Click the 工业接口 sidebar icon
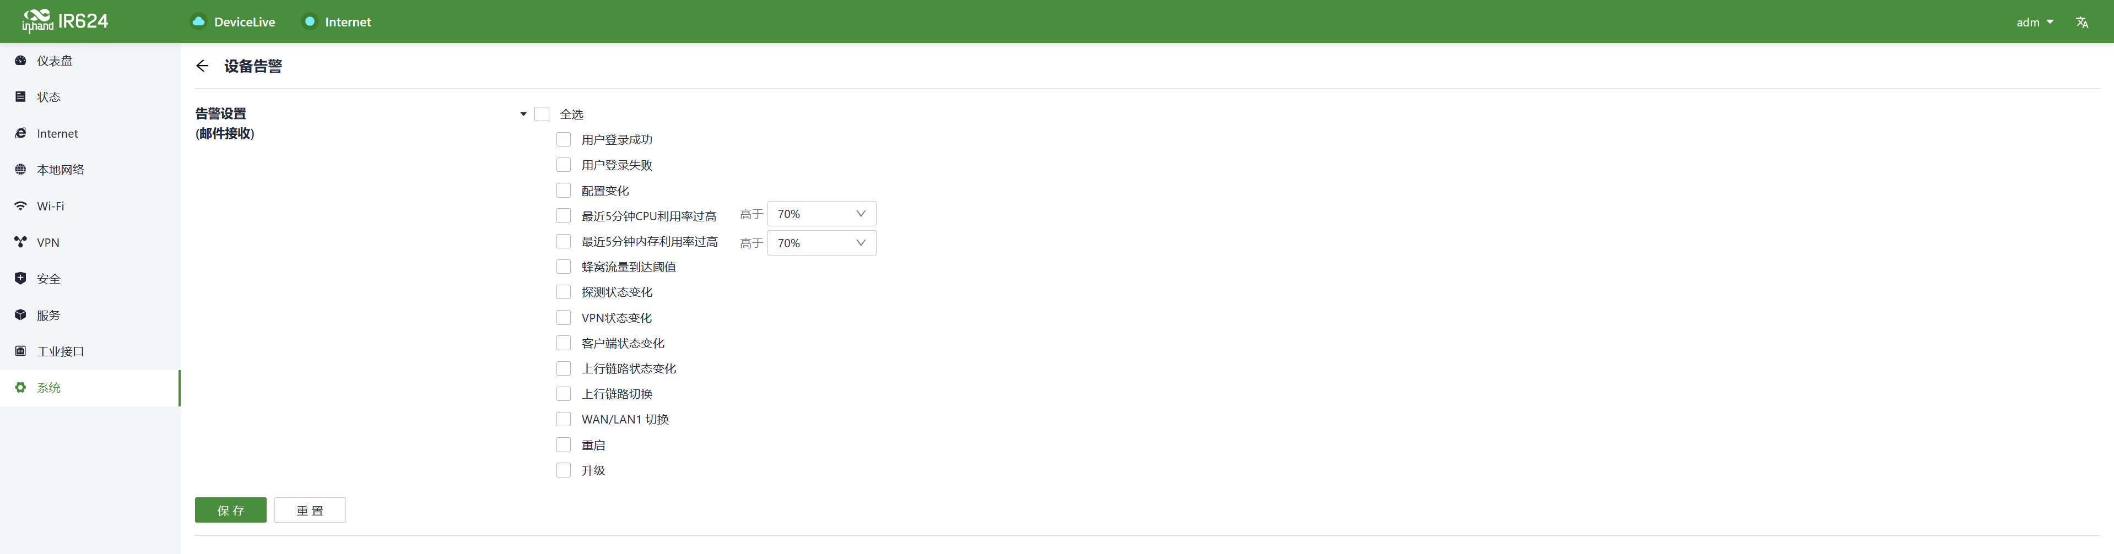The height and width of the screenshot is (554, 2114). [x=20, y=351]
